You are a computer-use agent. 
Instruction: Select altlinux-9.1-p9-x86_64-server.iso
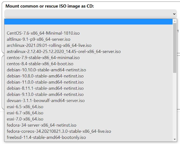pos(39,39)
